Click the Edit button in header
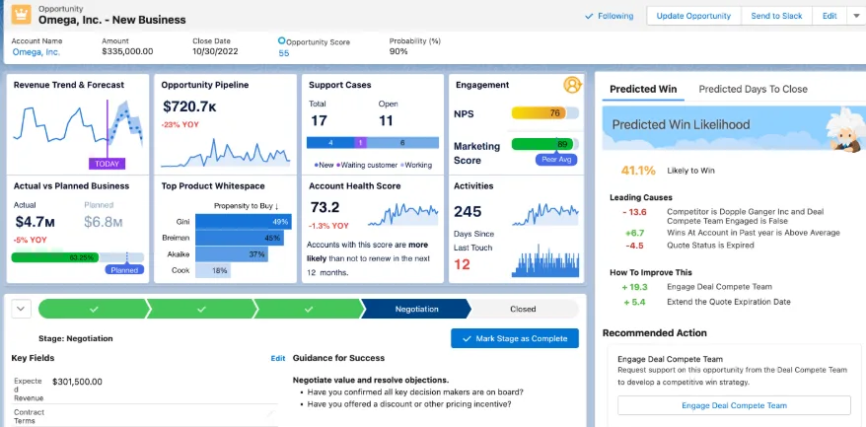The width and height of the screenshot is (866, 427). [830, 16]
